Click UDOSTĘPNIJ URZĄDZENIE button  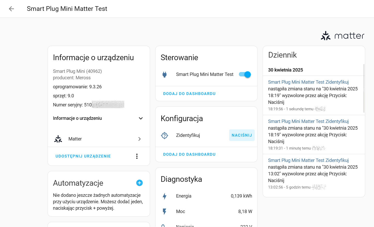click(83, 156)
